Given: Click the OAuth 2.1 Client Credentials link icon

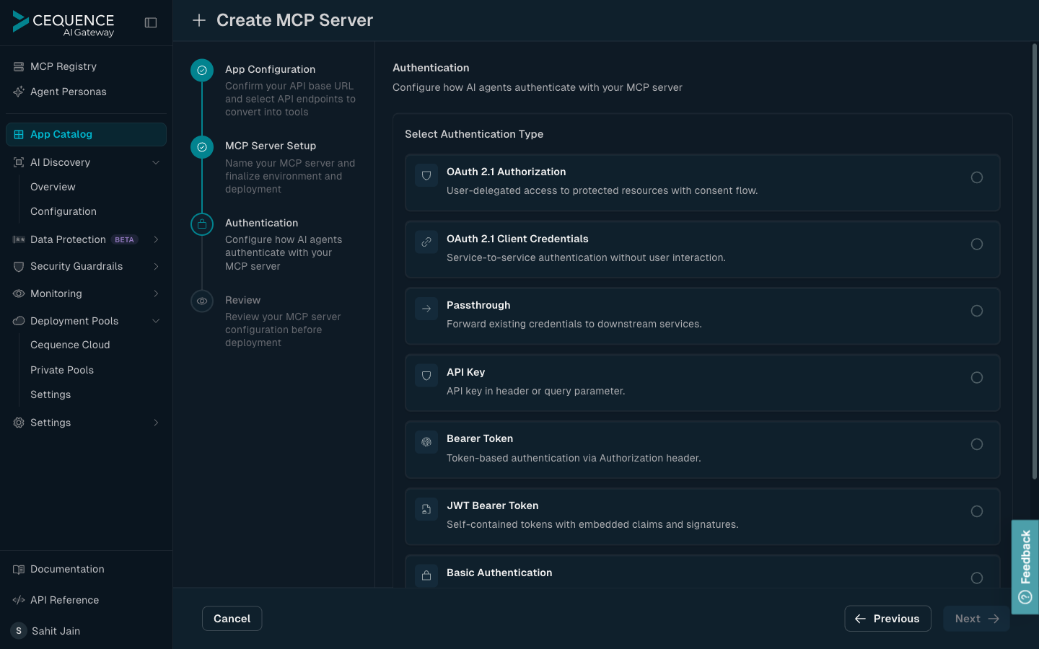Looking at the screenshot, I should (426, 242).
